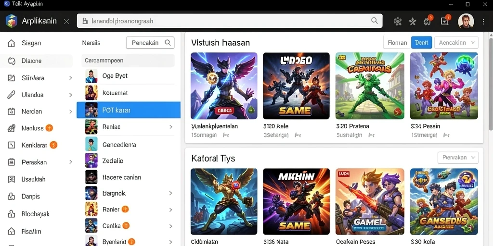Open the Centka list item

tap(129, 226)
